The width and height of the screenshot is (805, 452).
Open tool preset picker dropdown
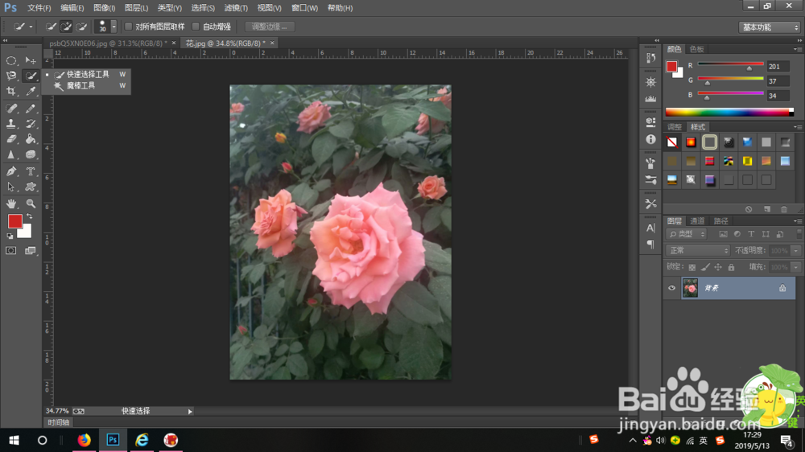pyautogui.click(x=31, y=27)
